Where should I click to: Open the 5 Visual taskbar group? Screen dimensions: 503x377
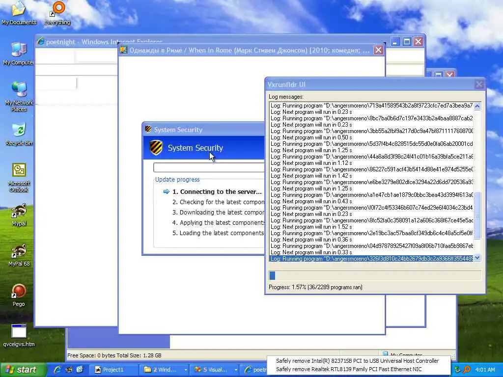(x=214, y=370)
